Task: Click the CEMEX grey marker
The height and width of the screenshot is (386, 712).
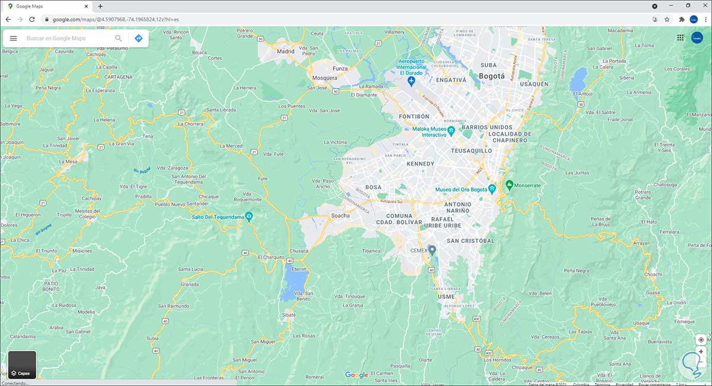Action: [433, 251]
